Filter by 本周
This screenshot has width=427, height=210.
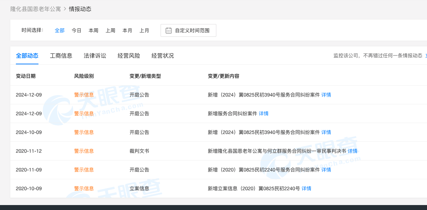94,30
